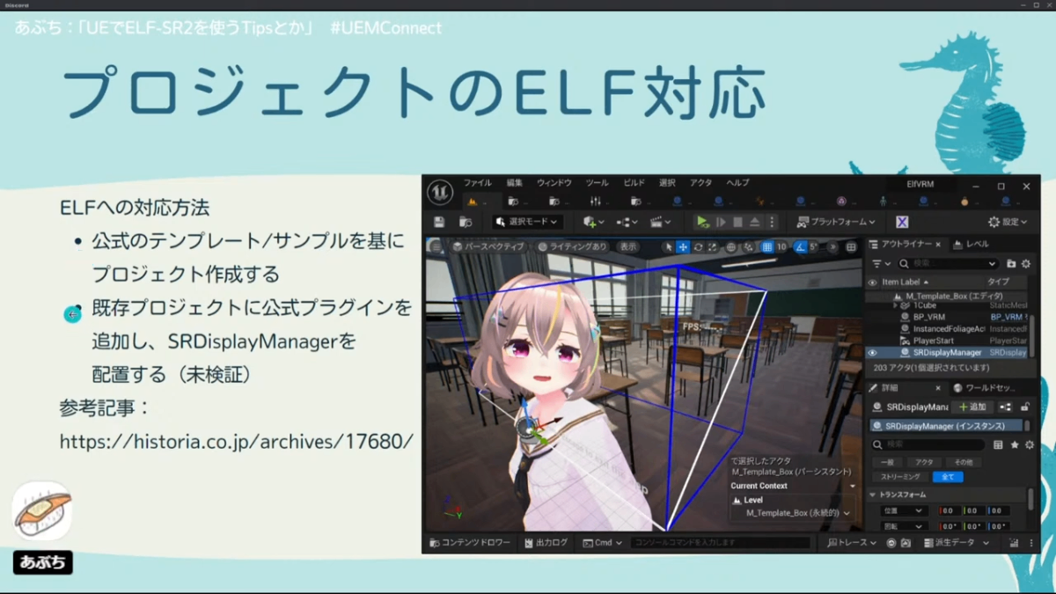Open the Outliner filter dropdown
The width and height of the screenshot is (1056, 594).
[x=881, y=263]
